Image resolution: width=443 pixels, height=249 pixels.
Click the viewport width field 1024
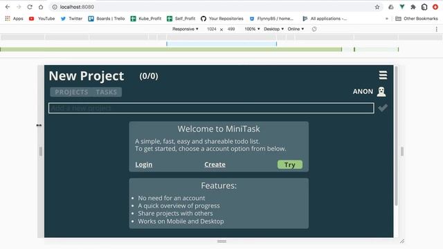click(x=212, y=29)
